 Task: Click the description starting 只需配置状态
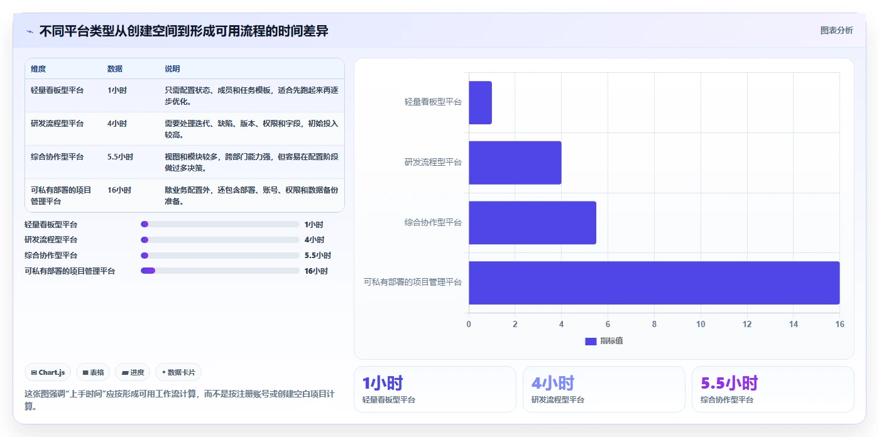(251, 96)
